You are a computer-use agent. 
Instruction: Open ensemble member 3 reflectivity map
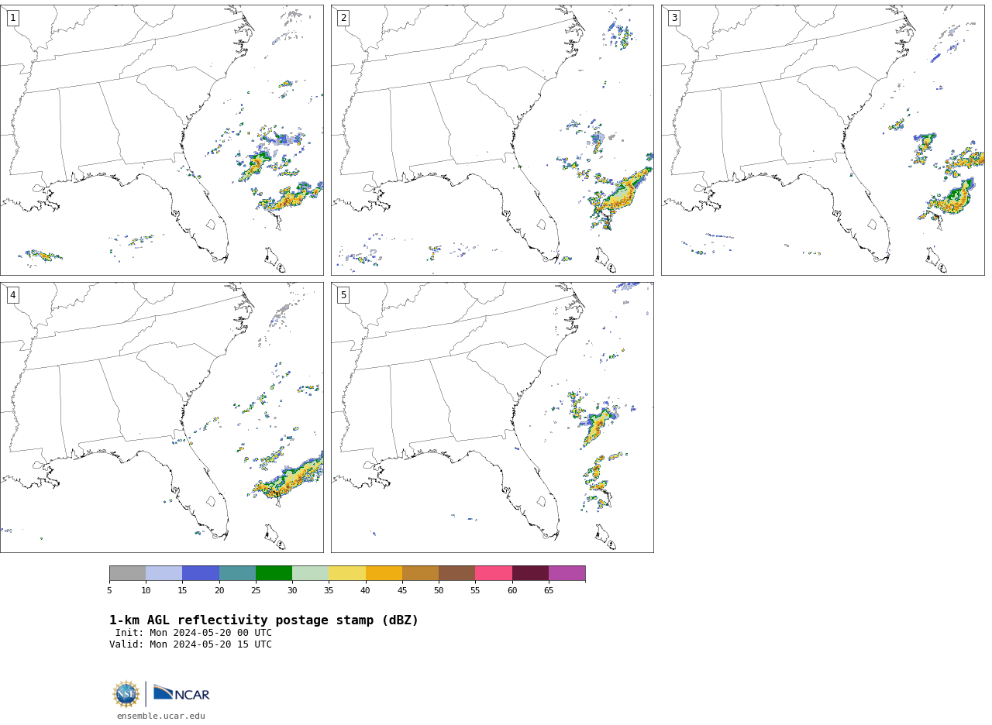tap(823, 140)
